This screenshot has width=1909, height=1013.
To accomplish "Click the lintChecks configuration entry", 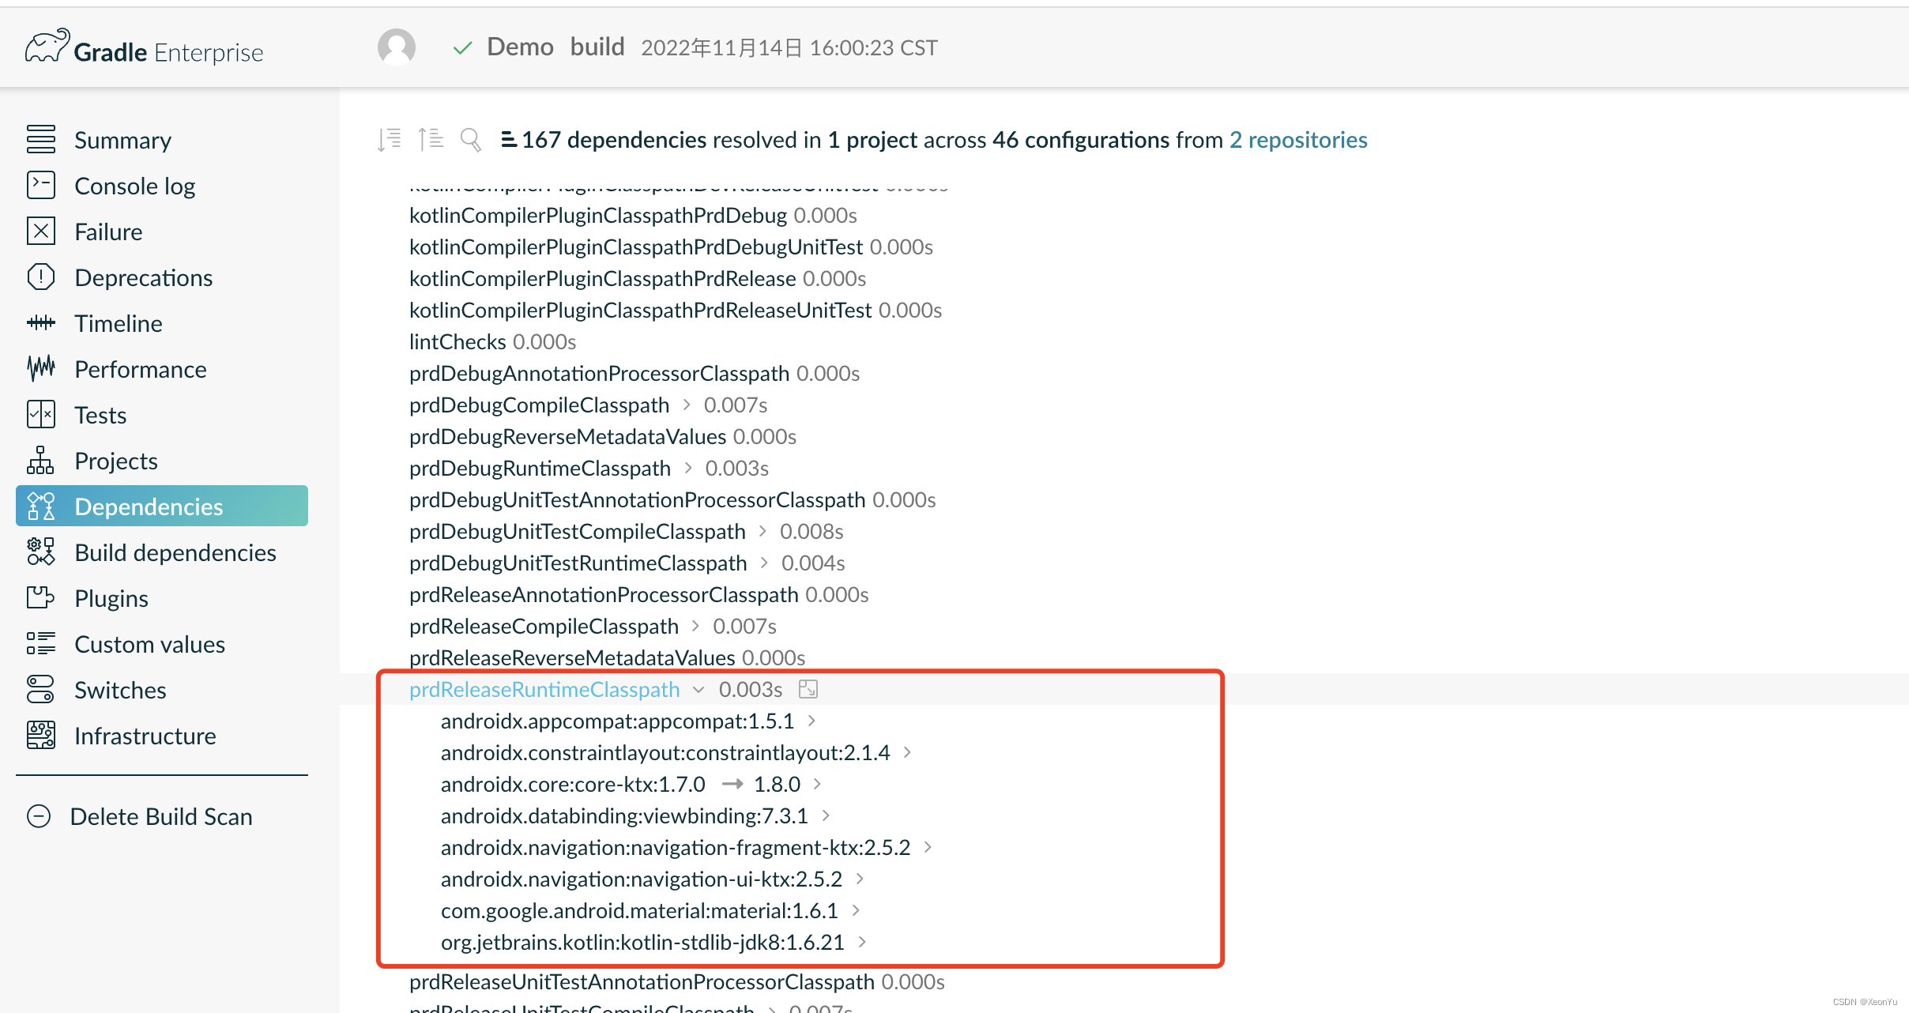I will point(457,341).
